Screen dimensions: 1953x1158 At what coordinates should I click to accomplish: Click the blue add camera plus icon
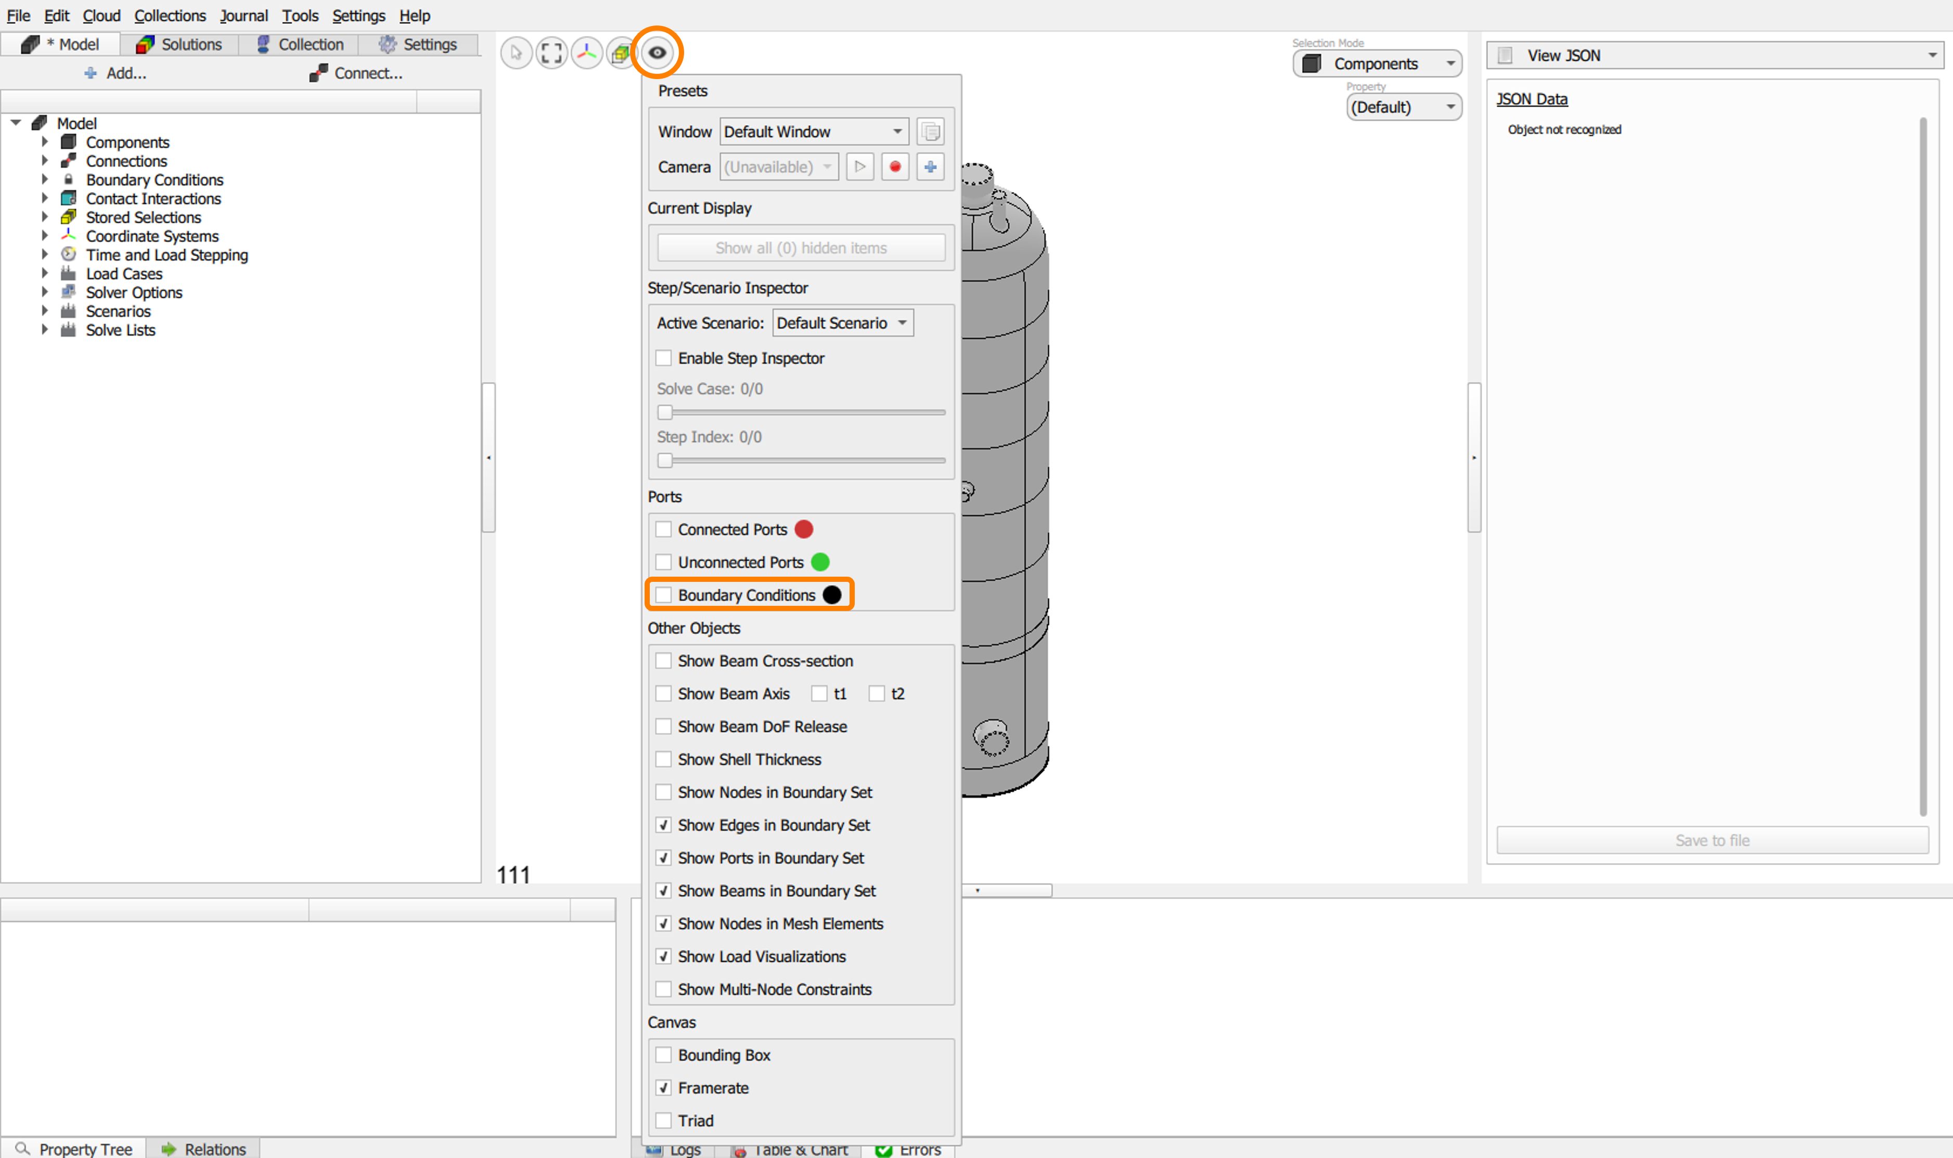[930, 167]
